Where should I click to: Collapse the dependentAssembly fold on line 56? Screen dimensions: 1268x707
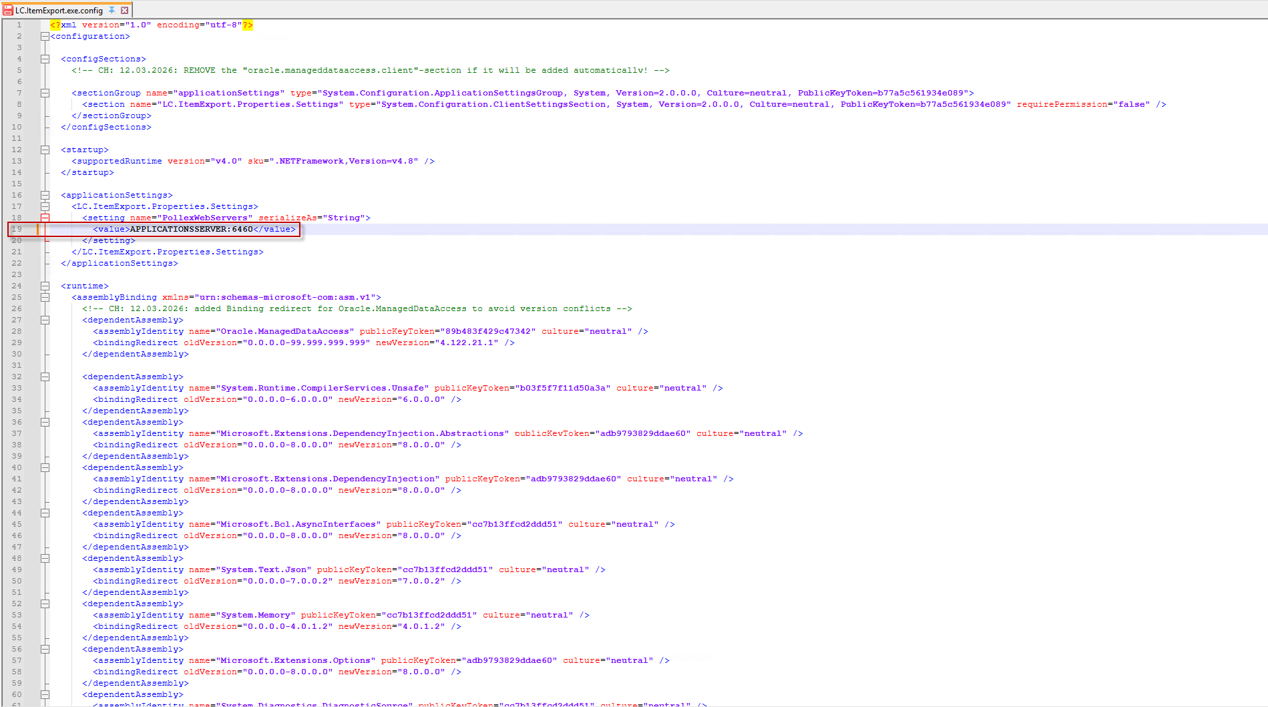point(45,649)
